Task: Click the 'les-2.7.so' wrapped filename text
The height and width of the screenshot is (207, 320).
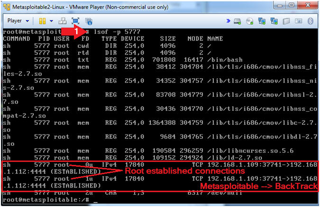Action: tap(22, 74)
